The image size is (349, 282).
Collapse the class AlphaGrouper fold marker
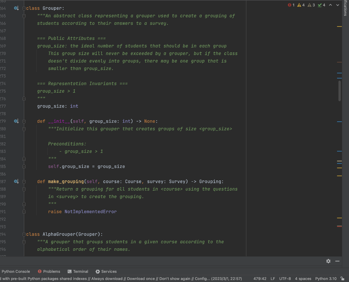point(24,234)
